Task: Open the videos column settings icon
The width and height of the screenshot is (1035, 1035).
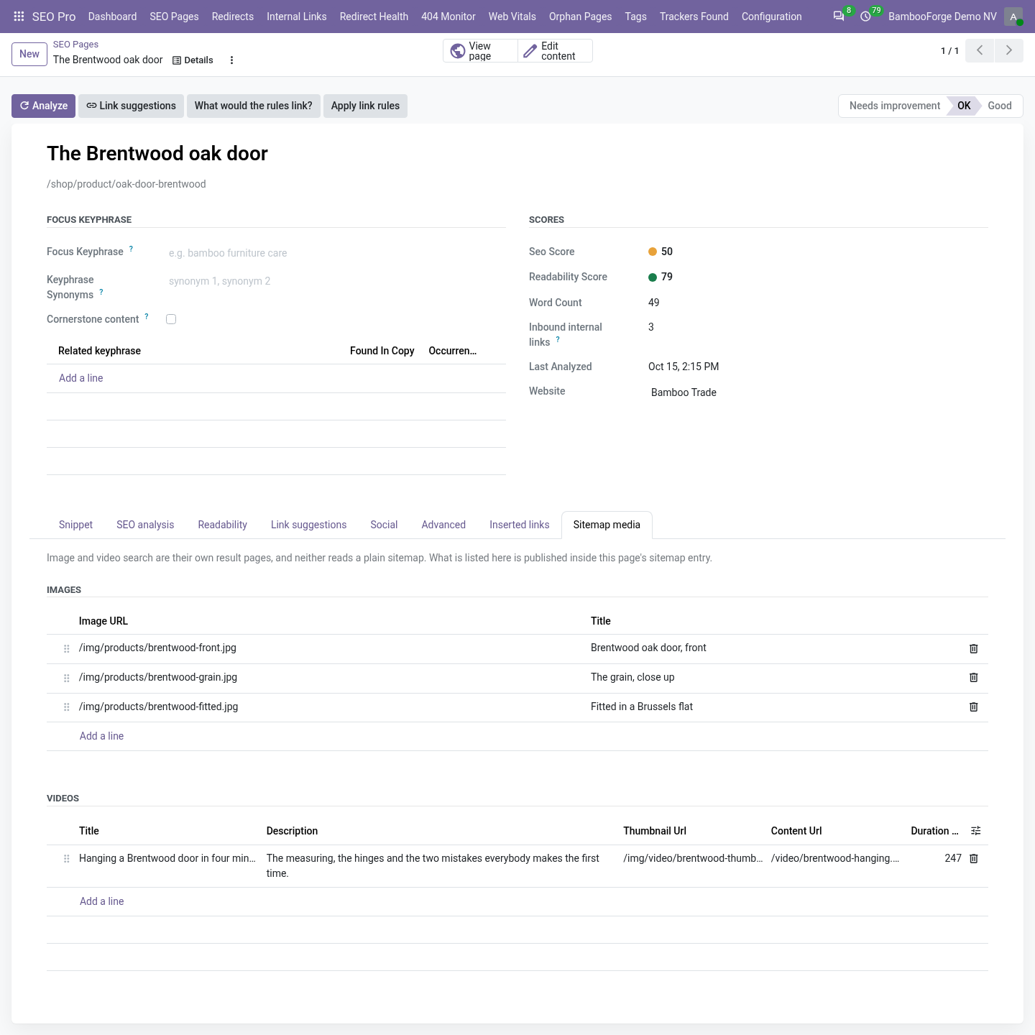Action: [x=975, y=831]
